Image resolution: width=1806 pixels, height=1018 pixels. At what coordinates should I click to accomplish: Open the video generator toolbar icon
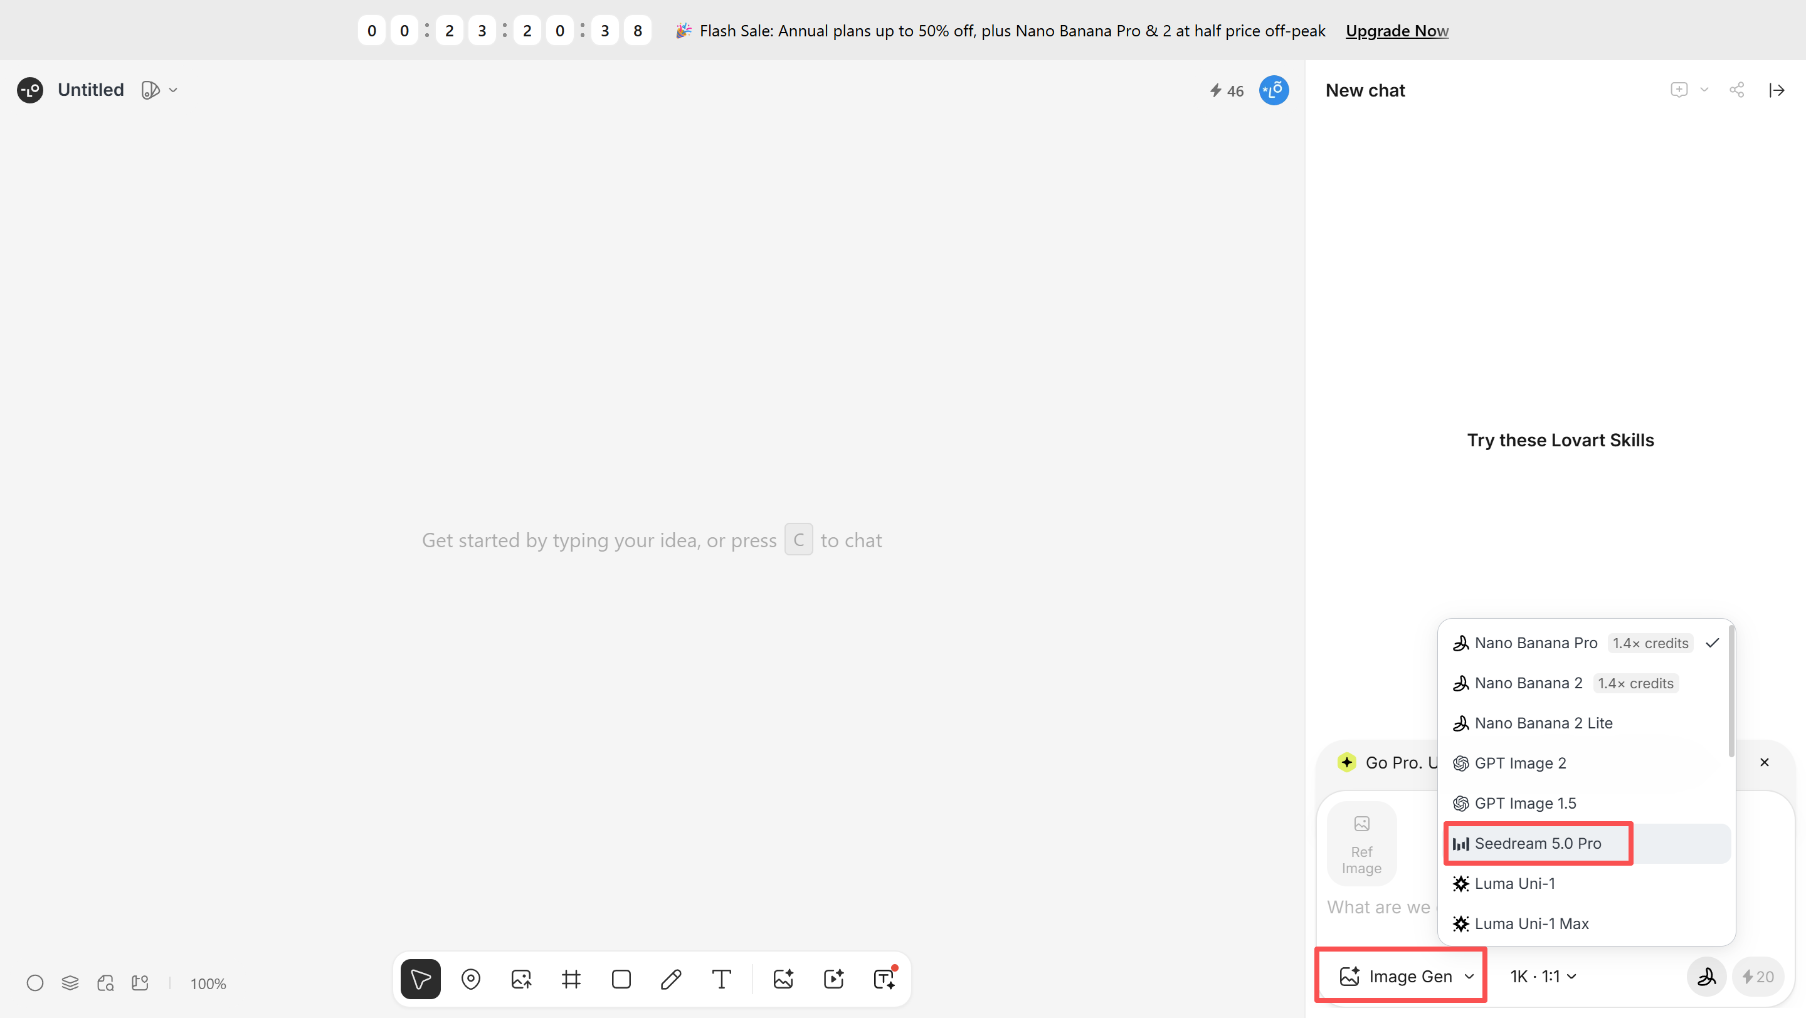tap(833, 979)
